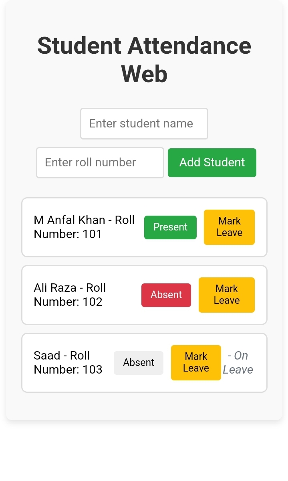The height and width of the screenshot is (481, 288).
Task: Toggle Saad's gray Absent status button
Action: tap(139, 363)
